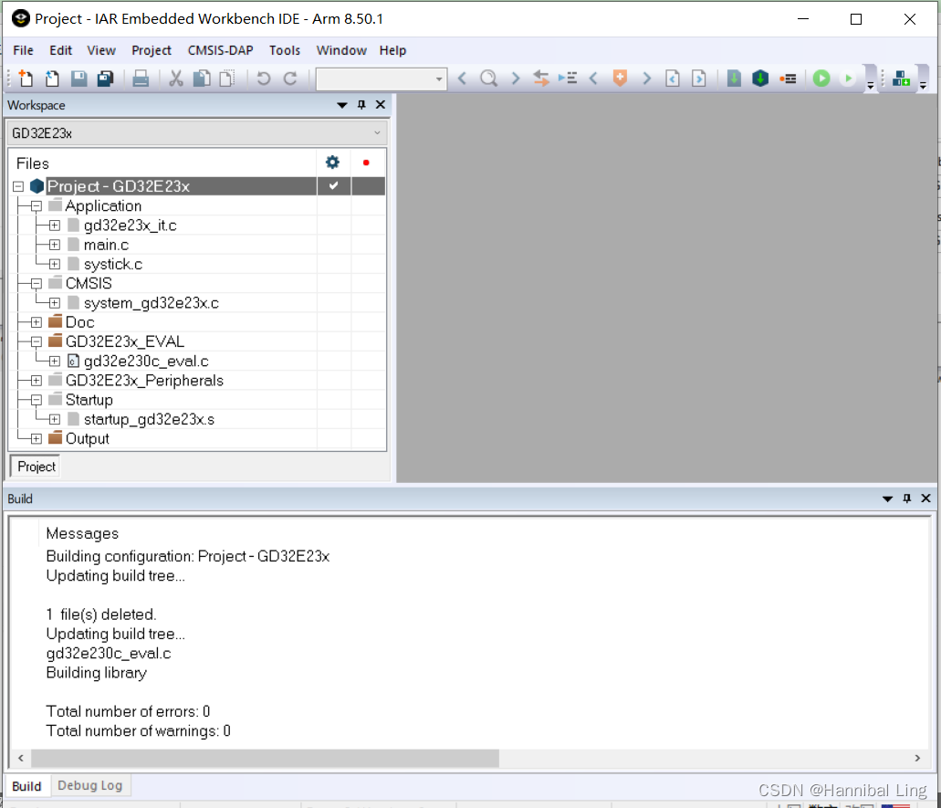Viewport: 941px width, 808px height.
Task: Open the toolbar search combo box arrow
Action: 439,79
